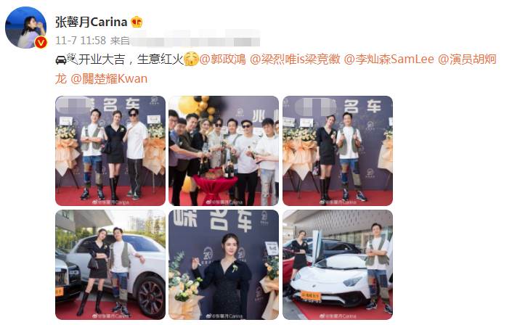Open solo portrait photo of woman in black
The height and width of the screenshot is (325, 520).
tap(224, 265)
